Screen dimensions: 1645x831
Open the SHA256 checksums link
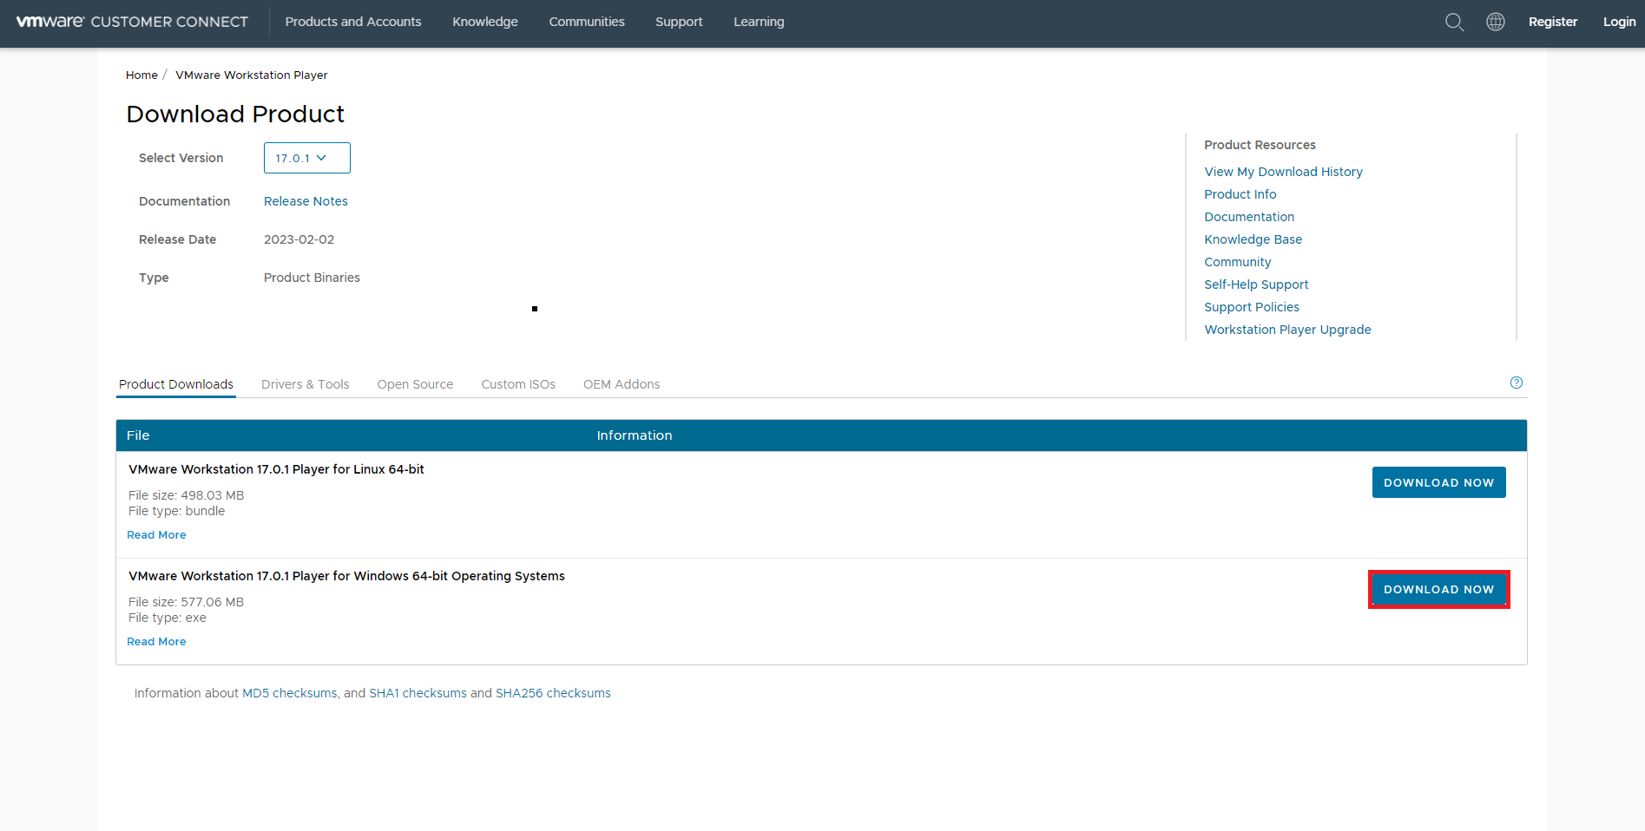(x=553, y=693)
